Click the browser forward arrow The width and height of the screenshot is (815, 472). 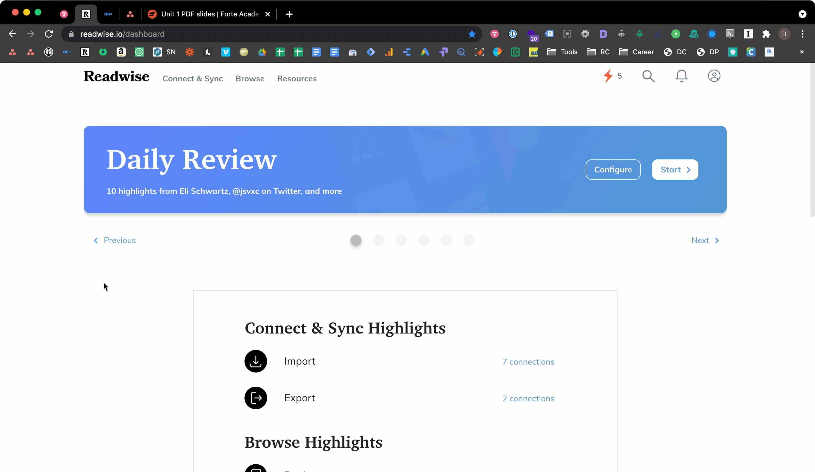coord(30,34)
